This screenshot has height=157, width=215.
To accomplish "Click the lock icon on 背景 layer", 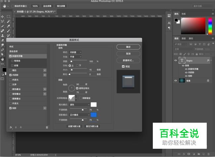I will coord(208,81).
